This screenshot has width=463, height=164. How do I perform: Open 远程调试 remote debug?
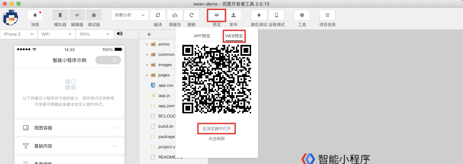(276, 15)
